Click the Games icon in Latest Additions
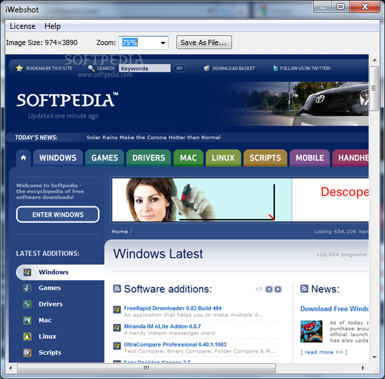This screenshot has width=385, height=379. click(27, 288)
